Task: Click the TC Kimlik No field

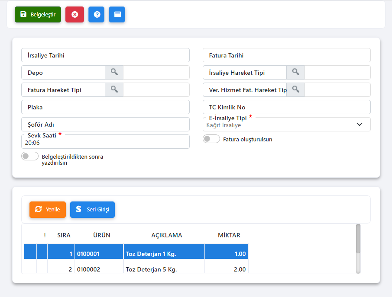Action: [286, 107]
